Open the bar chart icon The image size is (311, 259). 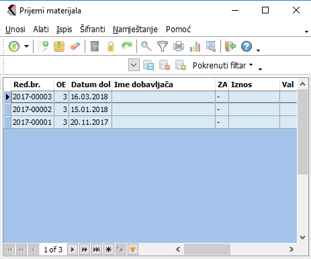[195, 46]
